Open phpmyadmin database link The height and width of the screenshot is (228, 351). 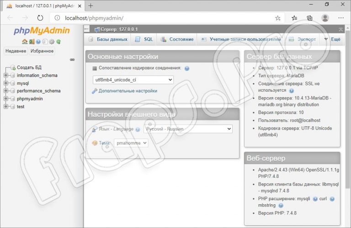[30, 98]
